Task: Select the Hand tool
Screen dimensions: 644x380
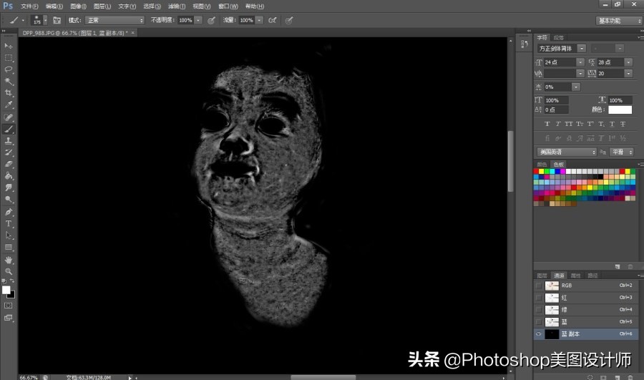Action: (9, 260)
